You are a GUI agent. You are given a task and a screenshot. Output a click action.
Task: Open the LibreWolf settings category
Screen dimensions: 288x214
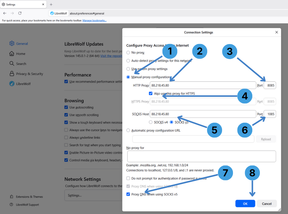click(23, 84)
